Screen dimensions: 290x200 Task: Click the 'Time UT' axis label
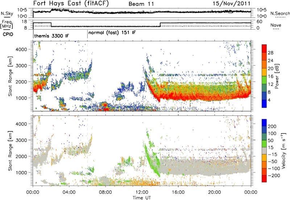click(142, 198)
